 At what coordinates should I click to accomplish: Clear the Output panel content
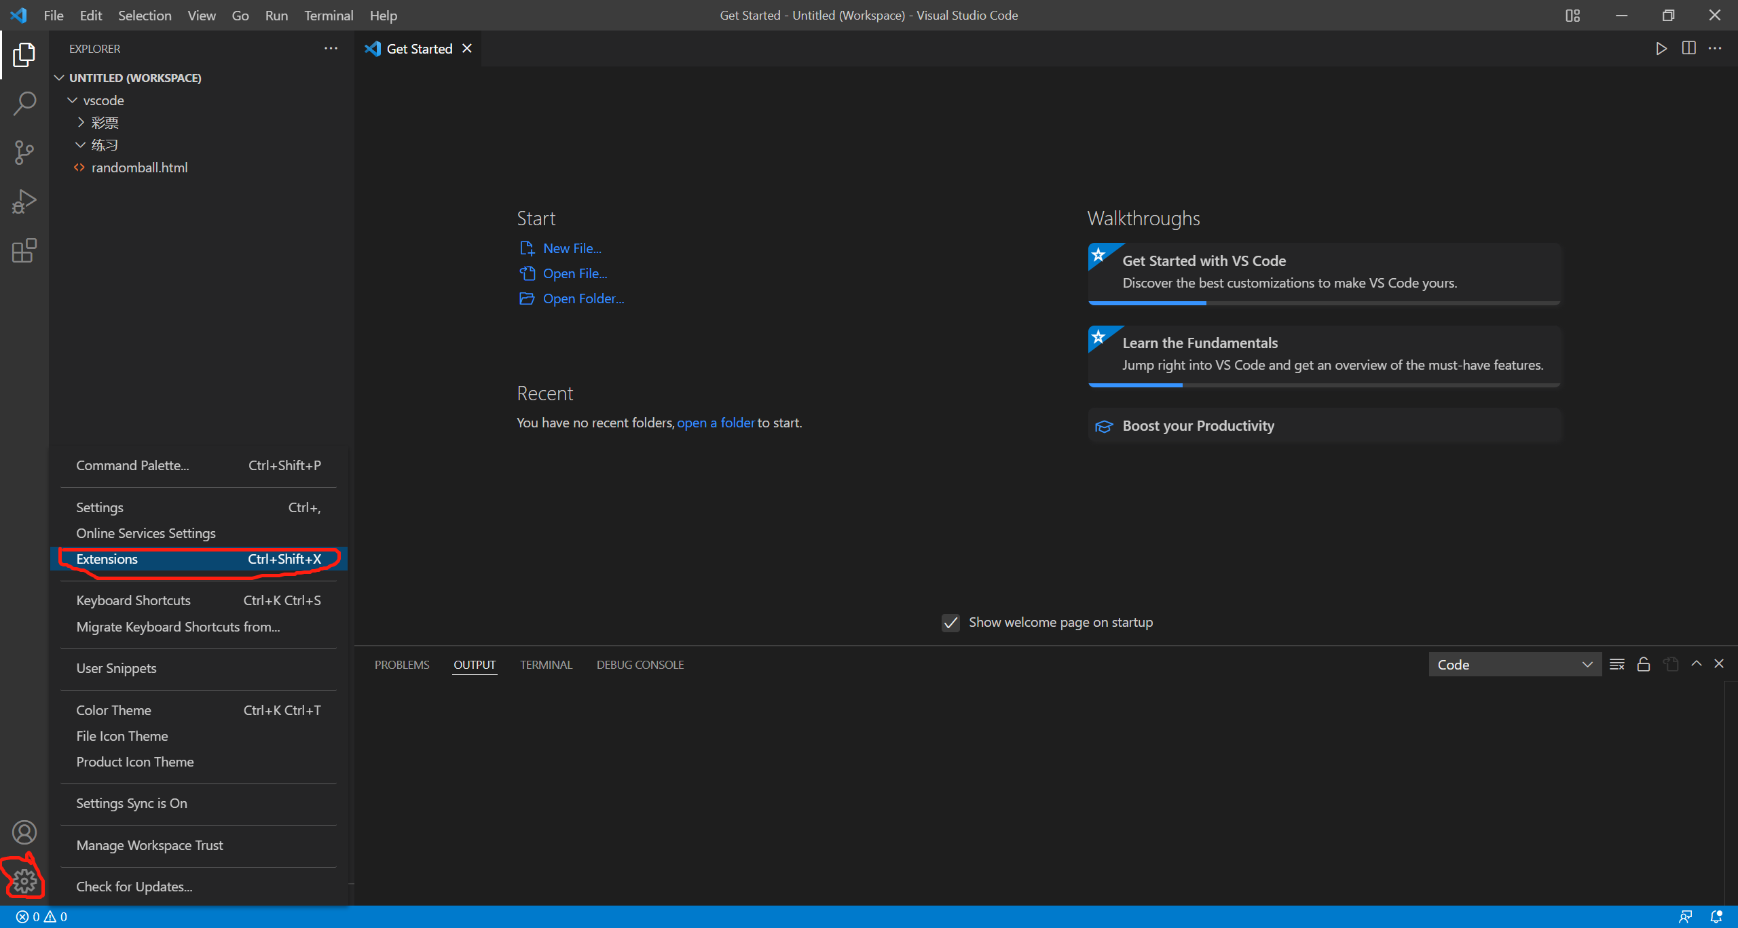pos(1616,664)
